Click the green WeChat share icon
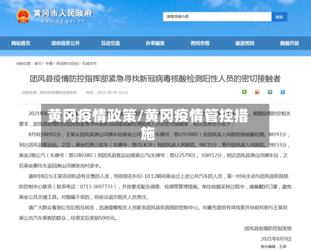This screenshot has width=311, height=252. coord(244,92)
